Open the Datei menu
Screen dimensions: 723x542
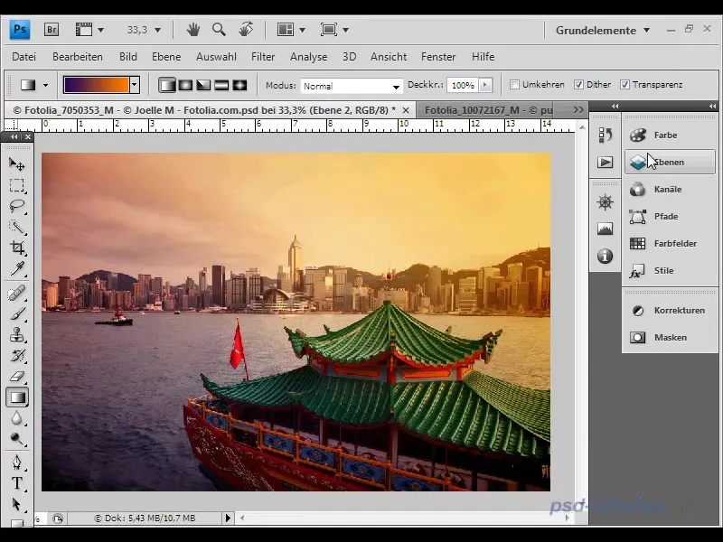pos(24,57)
